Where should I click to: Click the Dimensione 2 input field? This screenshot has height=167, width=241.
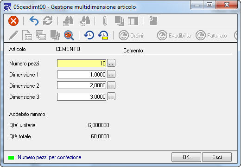(x=82, y=85)
